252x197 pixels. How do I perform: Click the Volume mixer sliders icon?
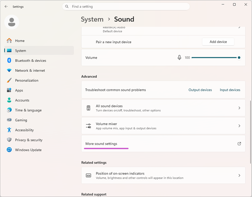click(x=88, y=126)
